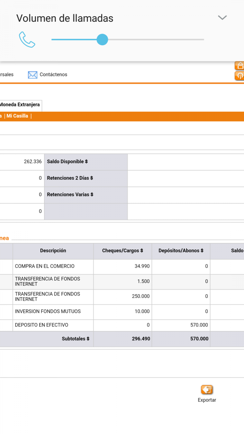Click the 250.000 transfer amount cell
Image resolution: width=244 pixels, height=434 pixels.
[x=123, y=296]
